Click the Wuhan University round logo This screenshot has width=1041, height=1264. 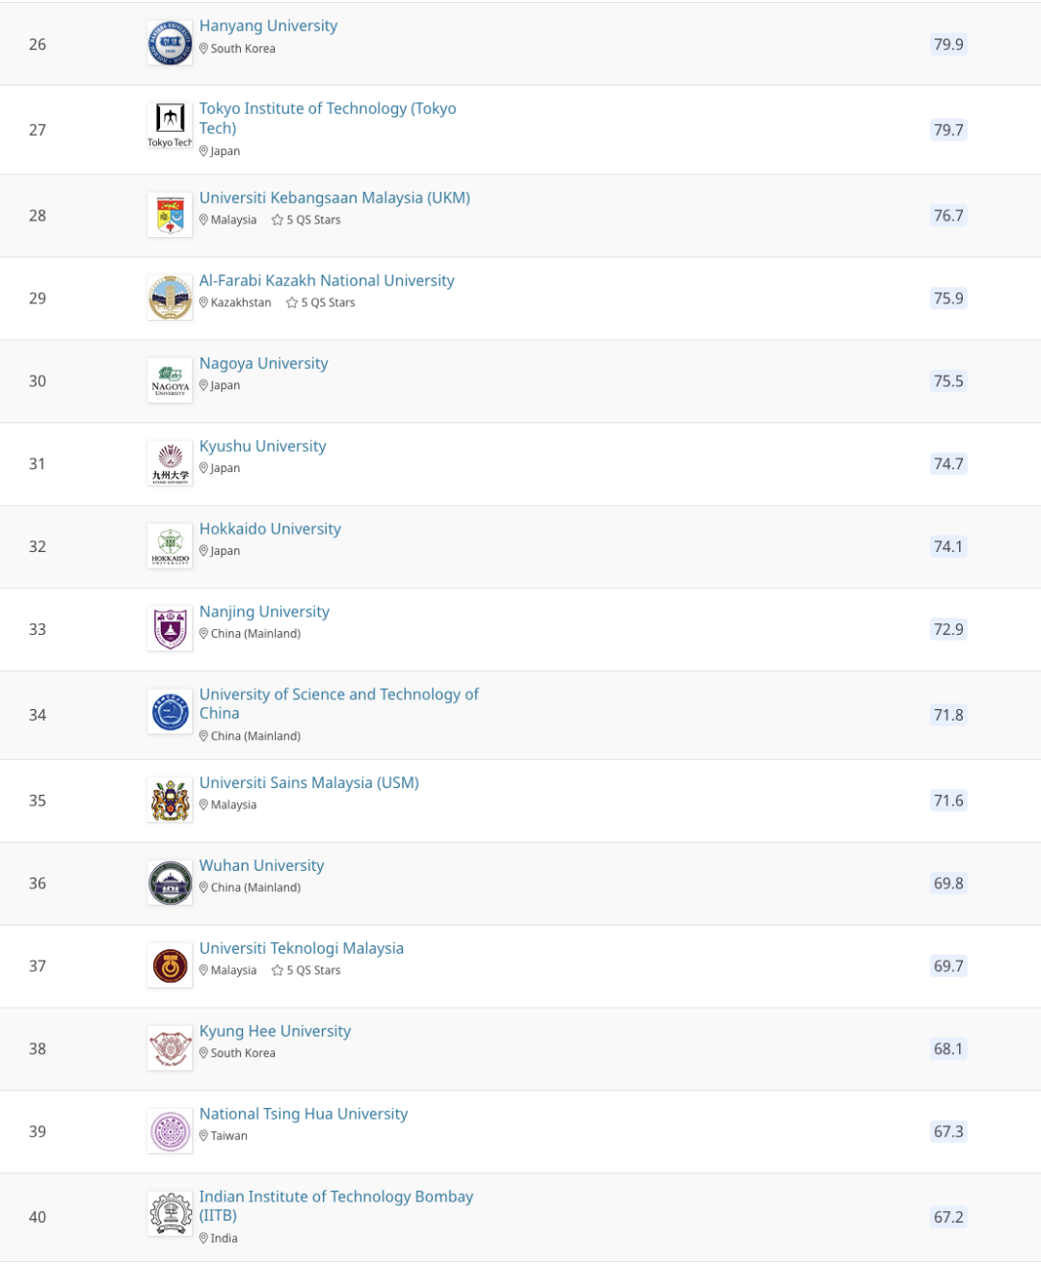point(170,883)
